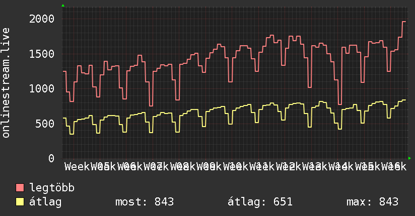Click the 1000 y-axis label

coord(42,88)
